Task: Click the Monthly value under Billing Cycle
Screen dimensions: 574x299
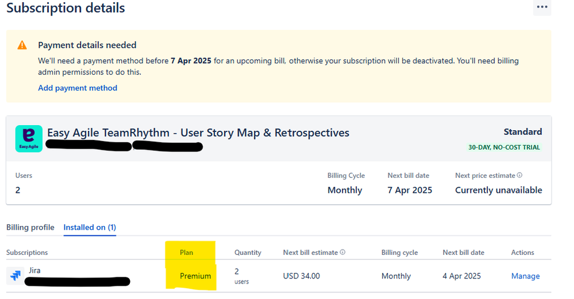Action: tap(345, 190)
